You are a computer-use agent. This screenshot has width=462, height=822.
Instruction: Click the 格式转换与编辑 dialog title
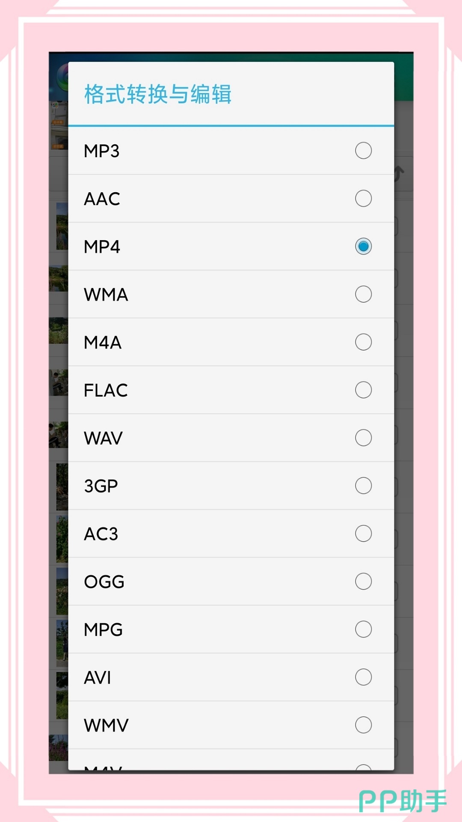157,94
